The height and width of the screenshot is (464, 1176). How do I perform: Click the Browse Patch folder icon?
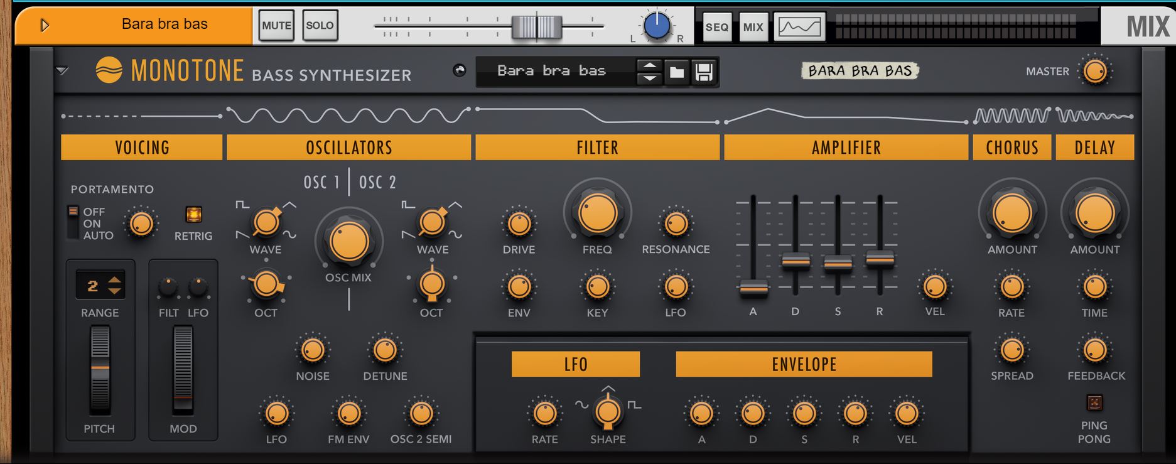coord(676,72)
